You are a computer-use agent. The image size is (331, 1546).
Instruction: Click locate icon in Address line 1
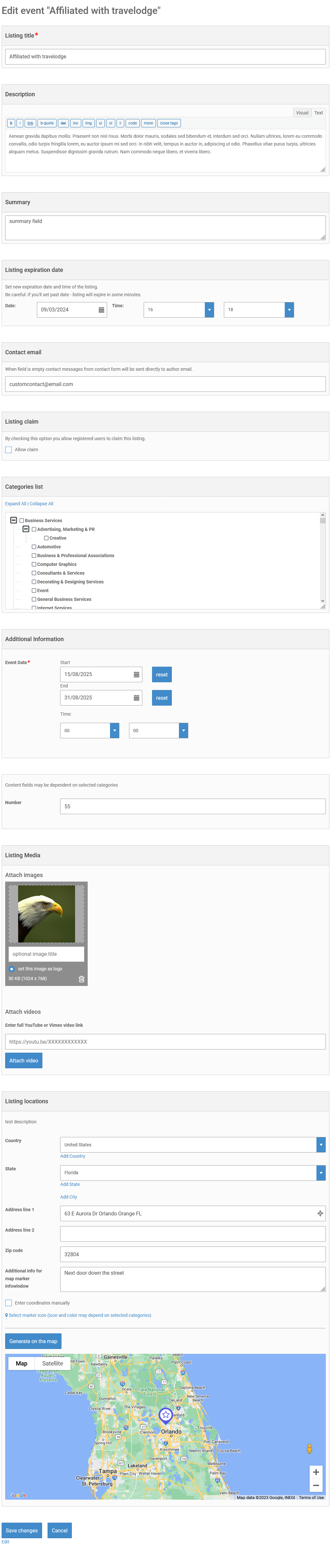[x=320, y=1213]
